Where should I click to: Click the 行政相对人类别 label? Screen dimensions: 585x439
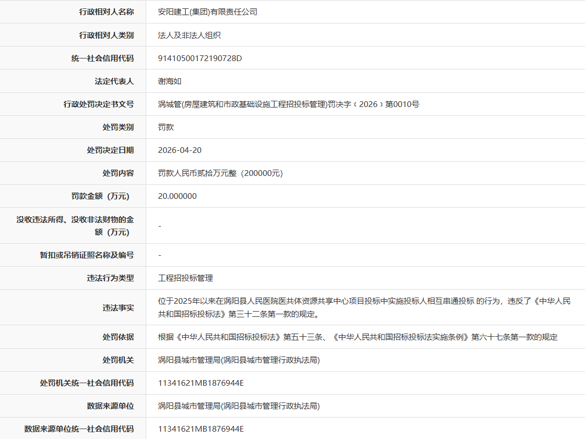pos(107,35)
